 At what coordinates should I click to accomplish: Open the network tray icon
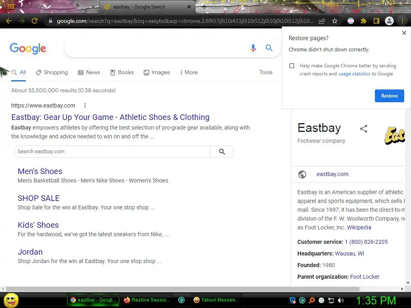click(x=331, y=300)
